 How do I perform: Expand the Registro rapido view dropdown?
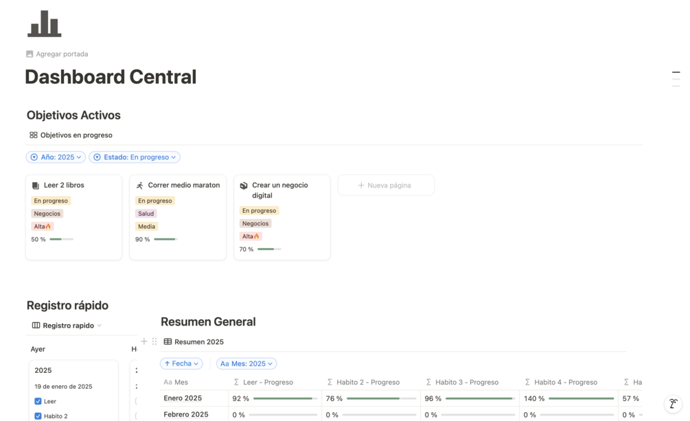click(67, 326)
